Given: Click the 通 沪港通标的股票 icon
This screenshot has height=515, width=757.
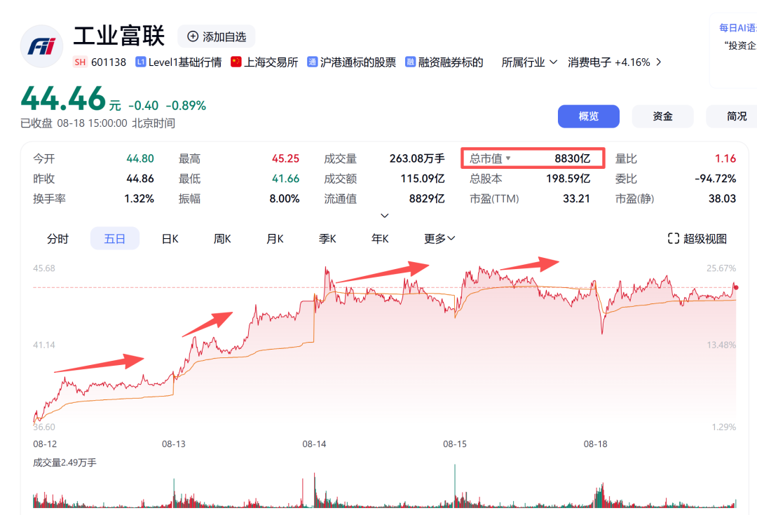Looking at the screenshot, I should (x=313, y=62).
